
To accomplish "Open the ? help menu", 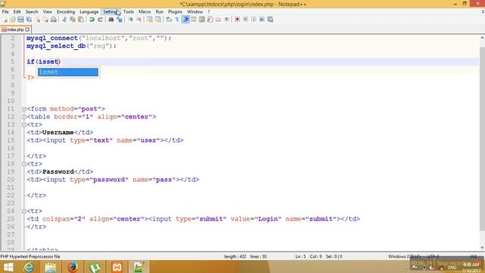I will (x=209, y=12).
